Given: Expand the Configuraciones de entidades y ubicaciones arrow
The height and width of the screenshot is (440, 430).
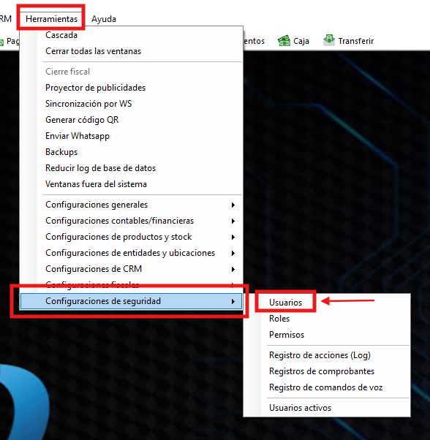Looking at the screenshot, I should point(233,254).
